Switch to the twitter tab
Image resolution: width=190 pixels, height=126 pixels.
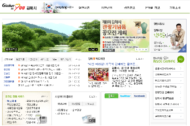[x=125, y=96]
